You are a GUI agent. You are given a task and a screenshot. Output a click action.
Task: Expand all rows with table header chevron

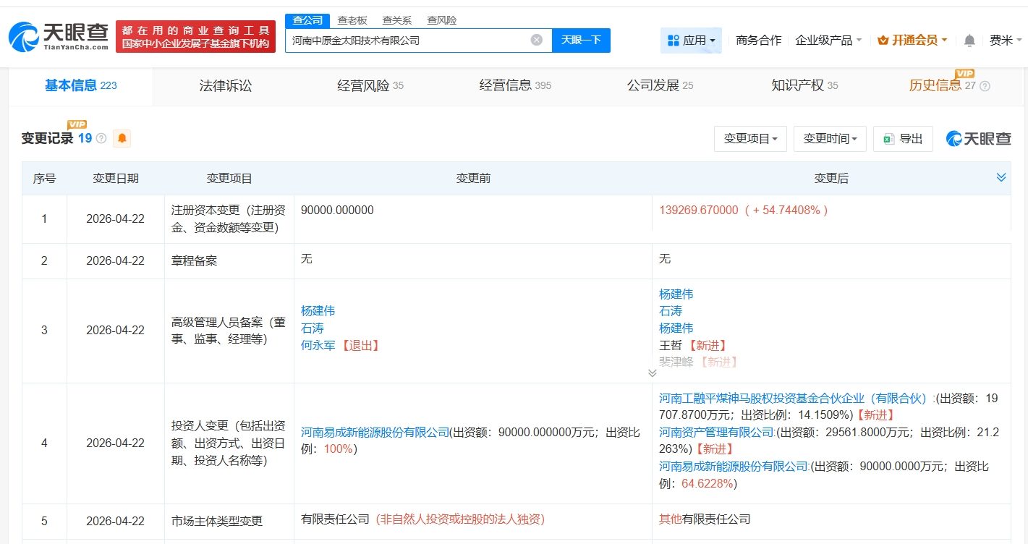coord(1001,178)
